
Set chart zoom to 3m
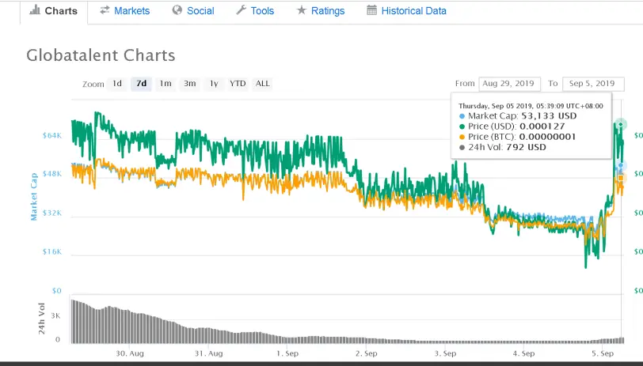189,84
